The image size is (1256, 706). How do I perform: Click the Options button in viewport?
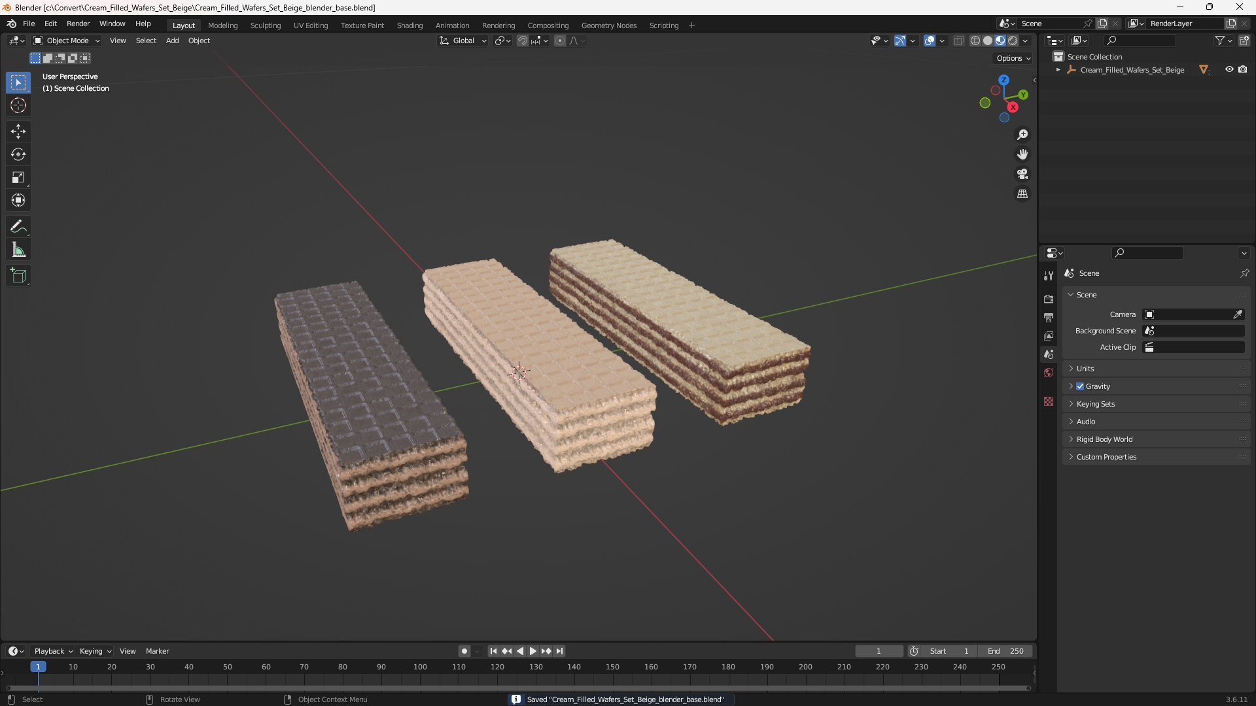[1013, 58]
